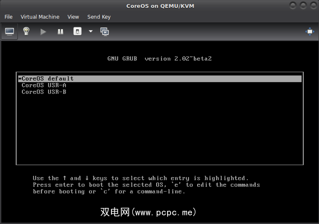The image size is (319, 224).
Task: Pause the virtual machine
Action: coord(60,31)
